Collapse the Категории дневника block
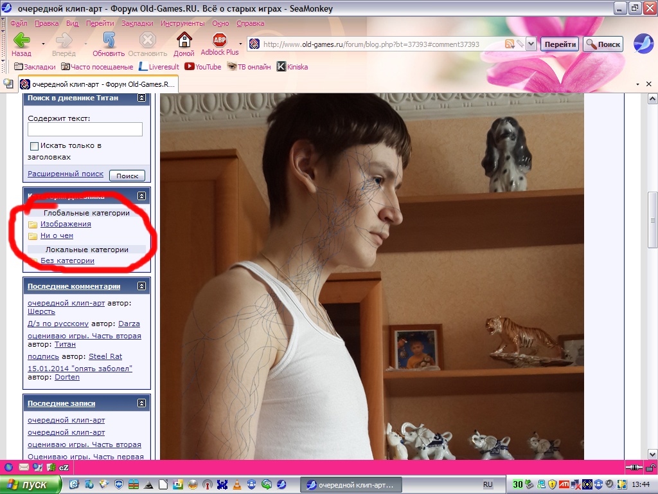This screenshot has height=494, width=658. [x=142, y=196]
